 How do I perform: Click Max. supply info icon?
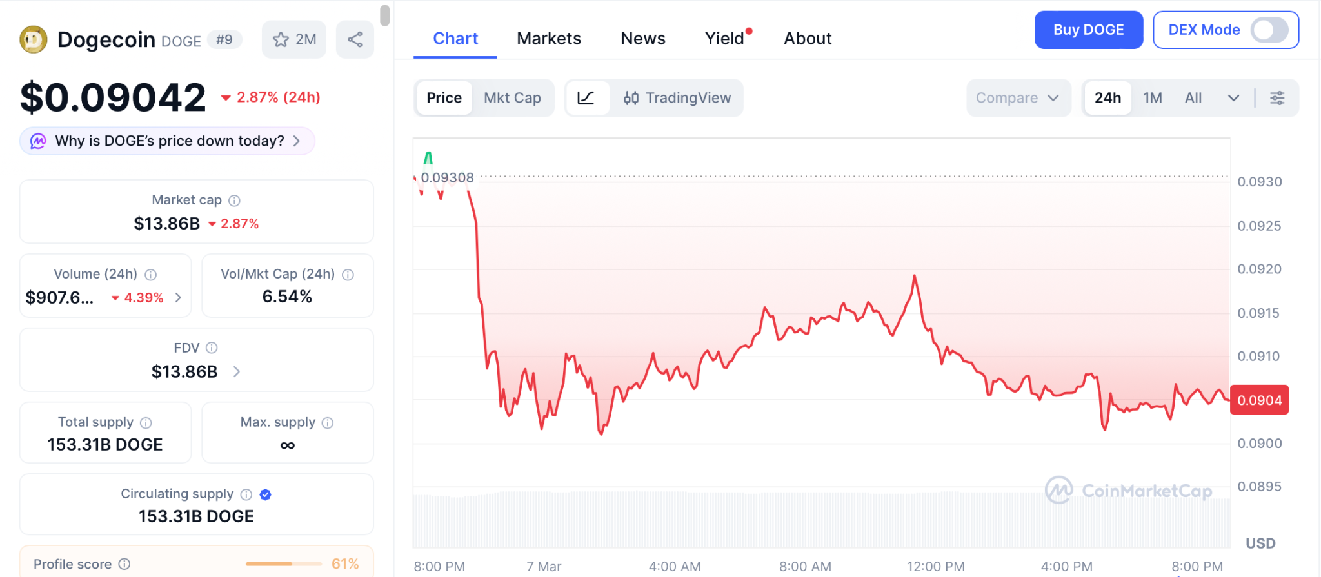point(328,423)
